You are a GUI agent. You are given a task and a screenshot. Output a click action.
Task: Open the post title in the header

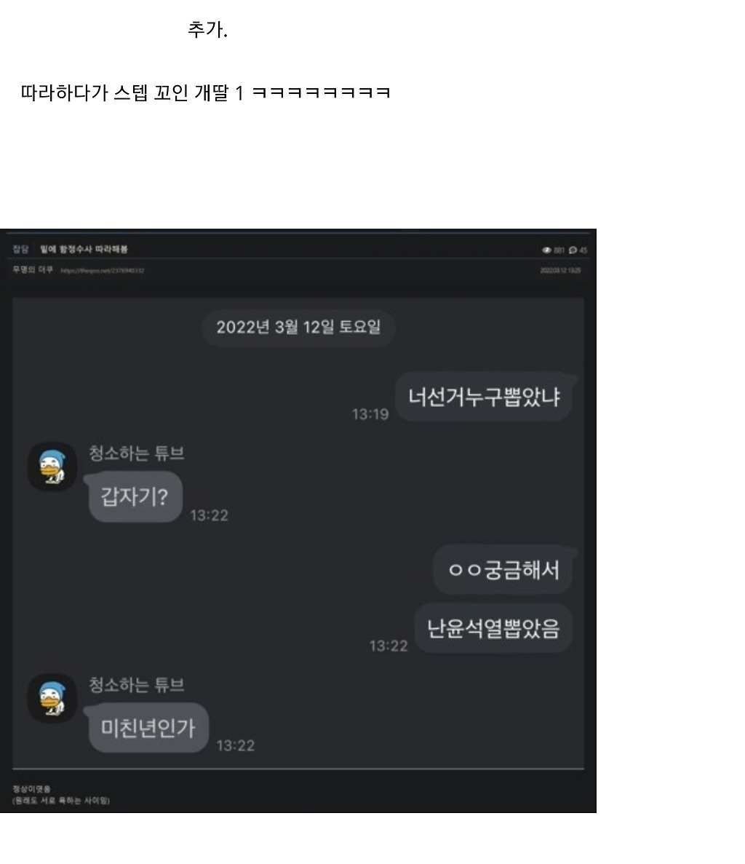tap(84, 249)
